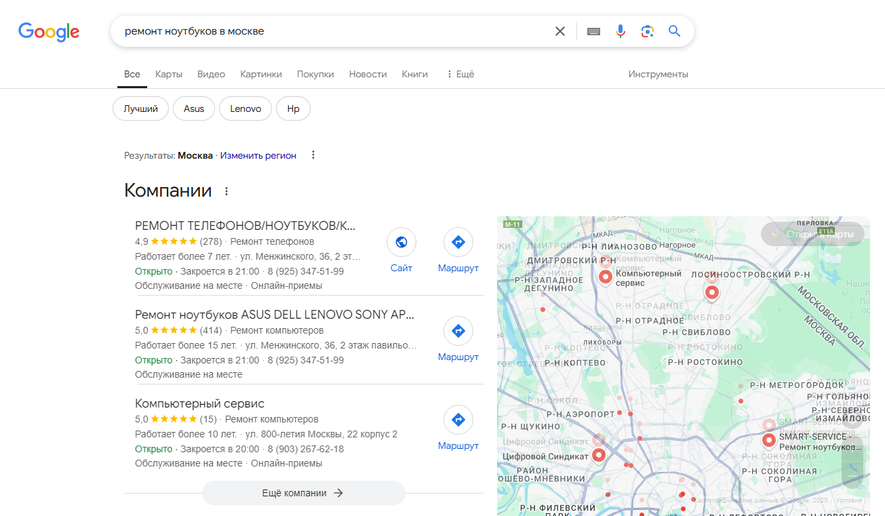Go to the Новости tab
The height and width of the screenshot is (516, 885).
tap(368, 74)
